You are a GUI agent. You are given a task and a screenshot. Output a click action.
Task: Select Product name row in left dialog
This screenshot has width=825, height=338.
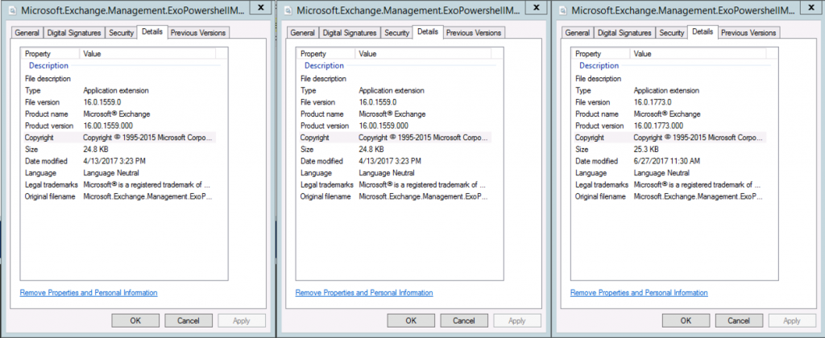118,114
